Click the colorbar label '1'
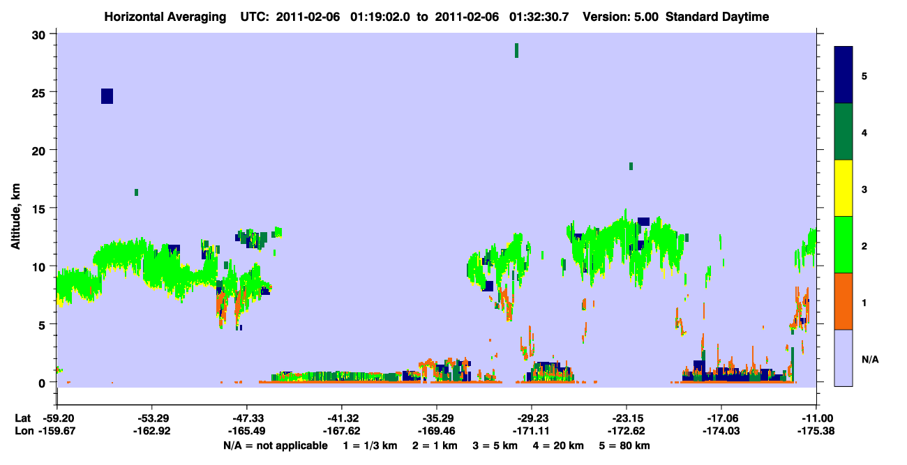The height and width of the screenshot is (465, 907). pos(864,301)
